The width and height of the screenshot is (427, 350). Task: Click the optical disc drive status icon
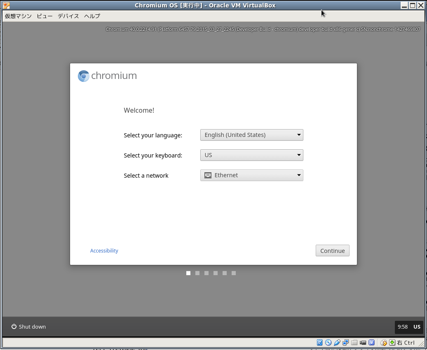[328, 342]
